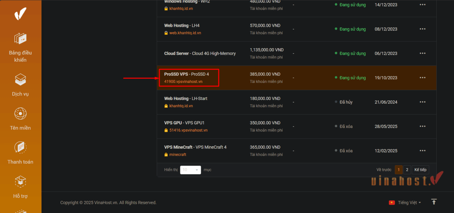This screenshot has width=454, height=213.
Task: Expand the ...-menu on VPS GPU row
Action: click(423, 126)
